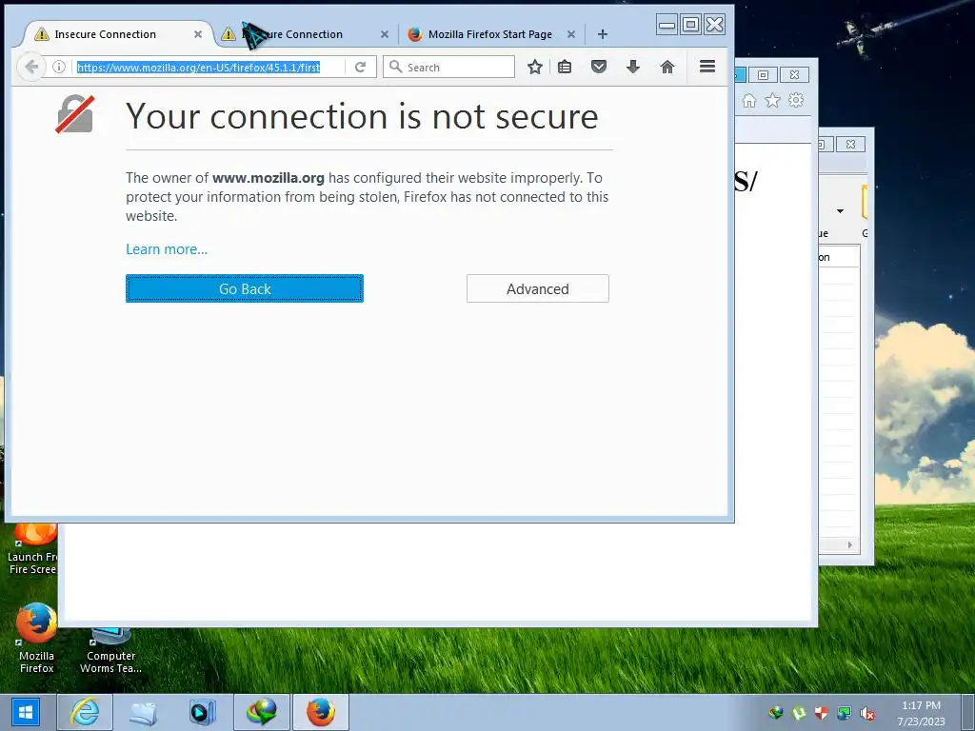Click the Advanced button

538,288
